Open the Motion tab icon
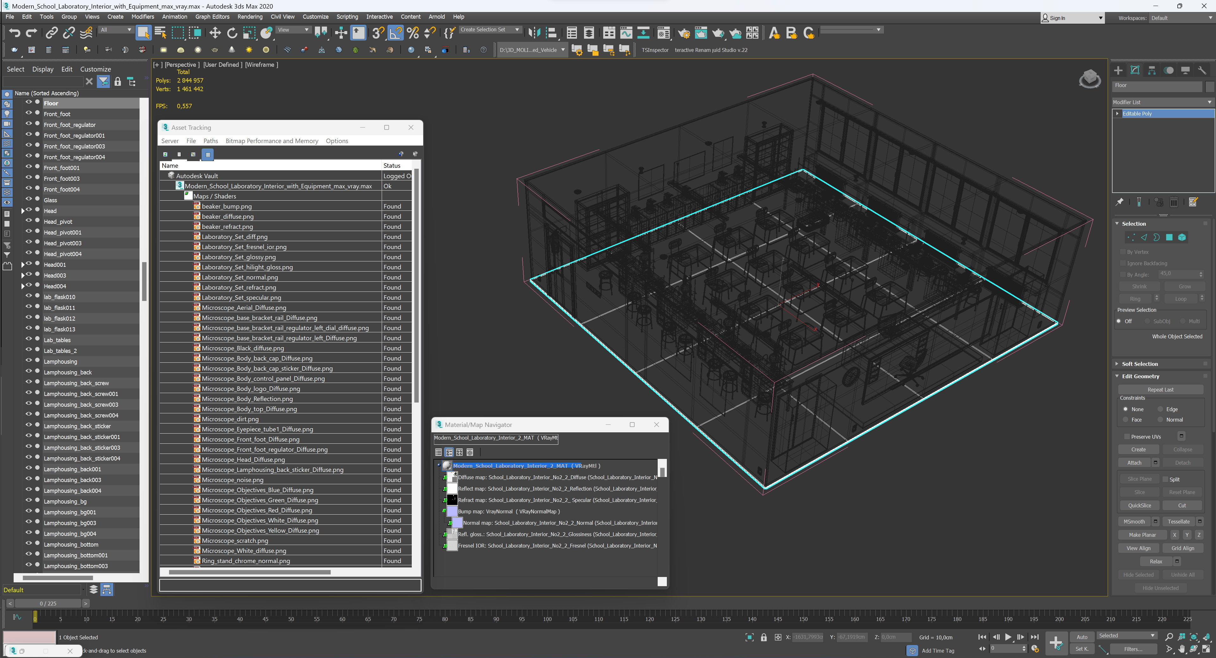 coord(1169,70)
